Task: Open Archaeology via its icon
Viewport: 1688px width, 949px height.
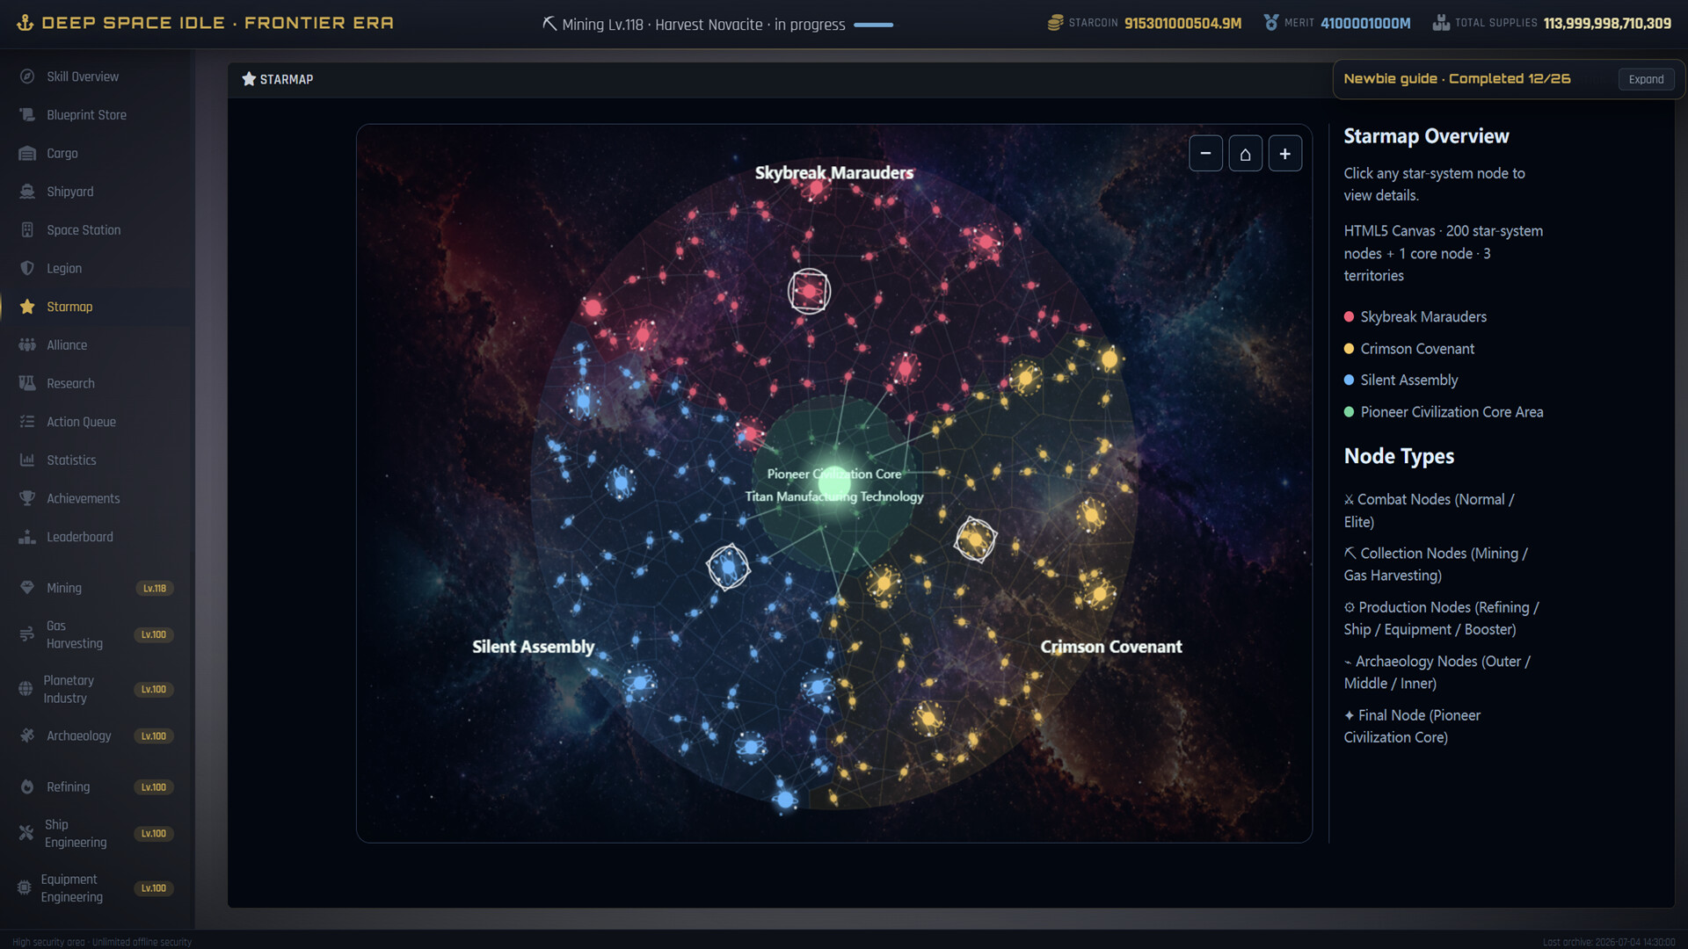Action: 27,735
